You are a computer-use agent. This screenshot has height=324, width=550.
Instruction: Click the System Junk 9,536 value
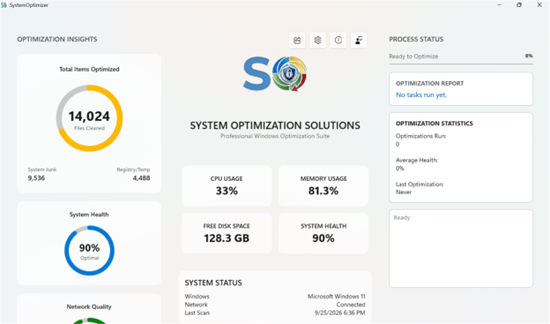click(x=37, y=178)
